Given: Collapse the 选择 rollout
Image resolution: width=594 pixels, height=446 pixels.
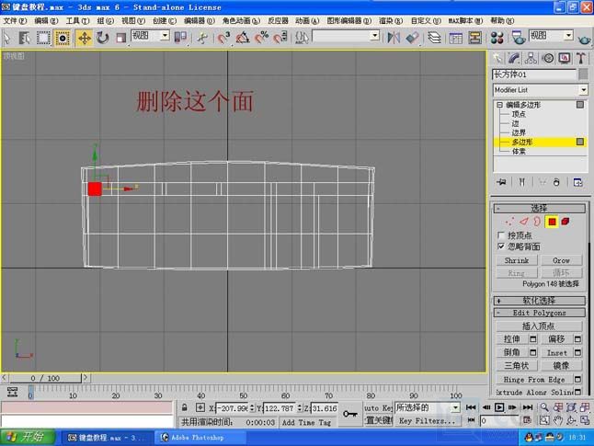Looking at the screenshot, I should [x=539, y=208].
